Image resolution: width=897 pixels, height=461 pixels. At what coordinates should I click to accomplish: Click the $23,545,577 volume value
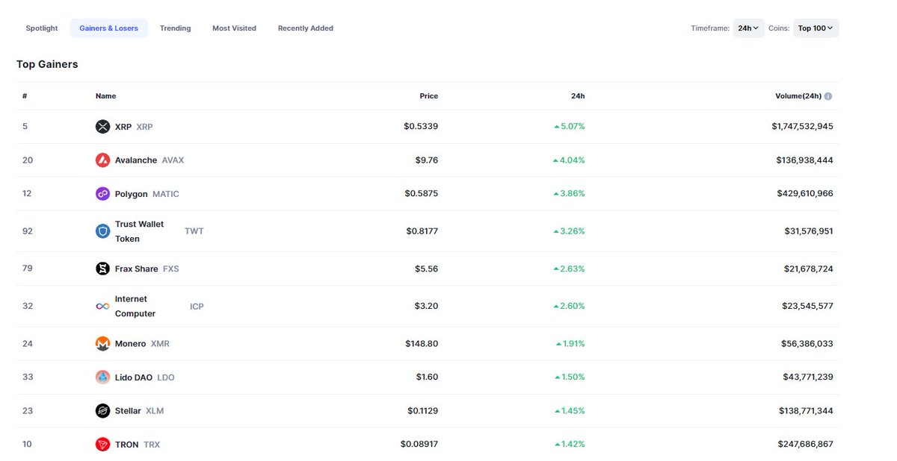(807, 307)
